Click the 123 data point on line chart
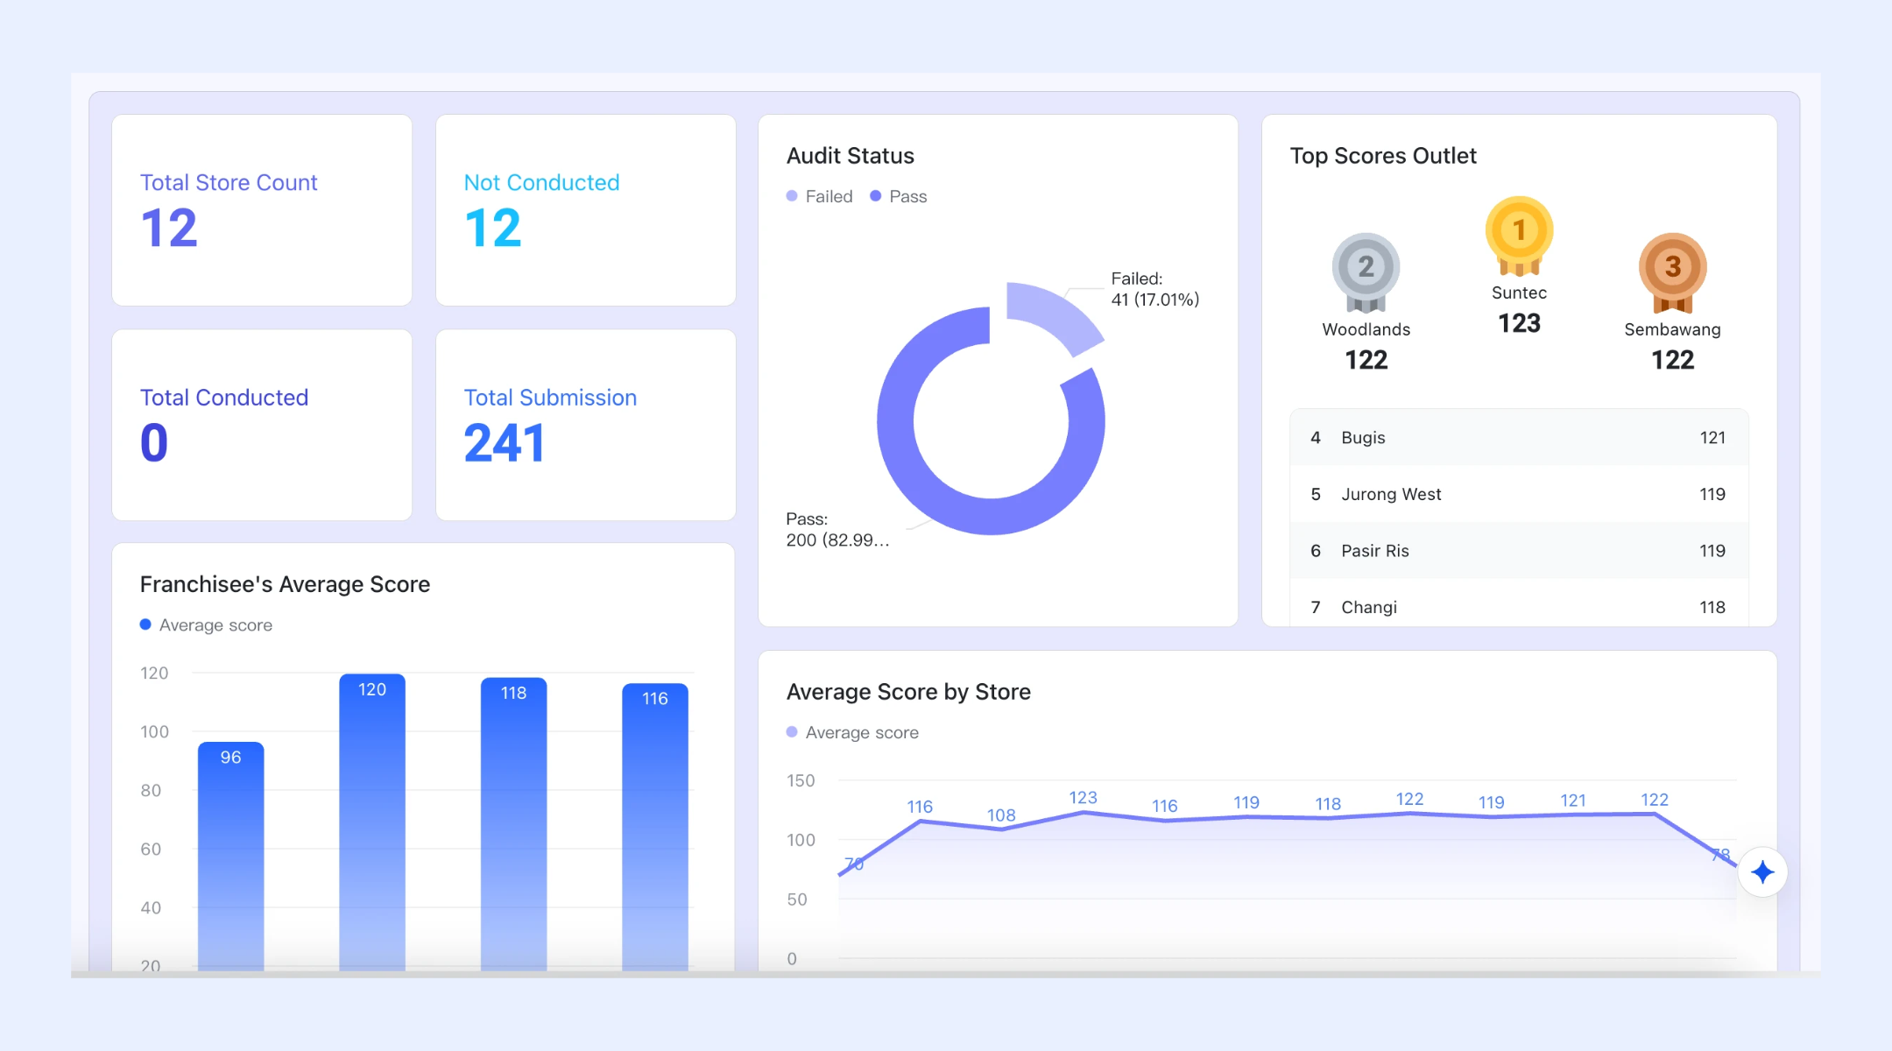 [1083, 813]
